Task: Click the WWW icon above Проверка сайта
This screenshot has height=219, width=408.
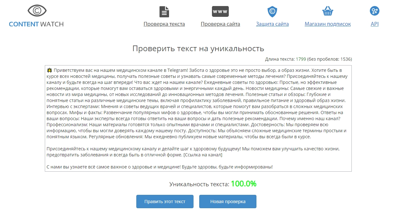Action: click(x=220, y=11)
